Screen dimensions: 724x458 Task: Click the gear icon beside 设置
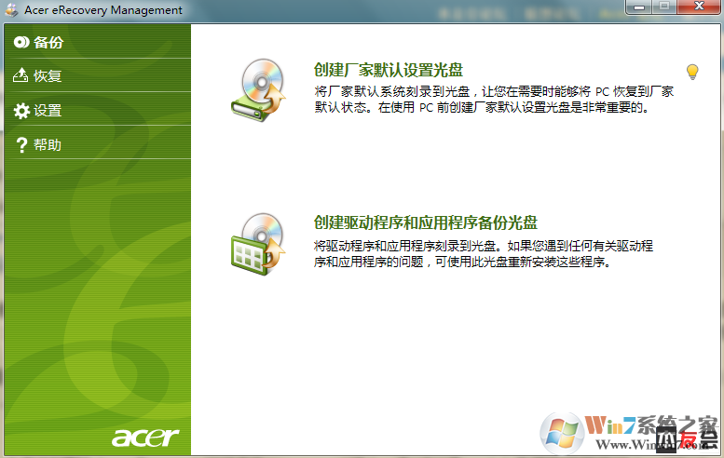21,111
